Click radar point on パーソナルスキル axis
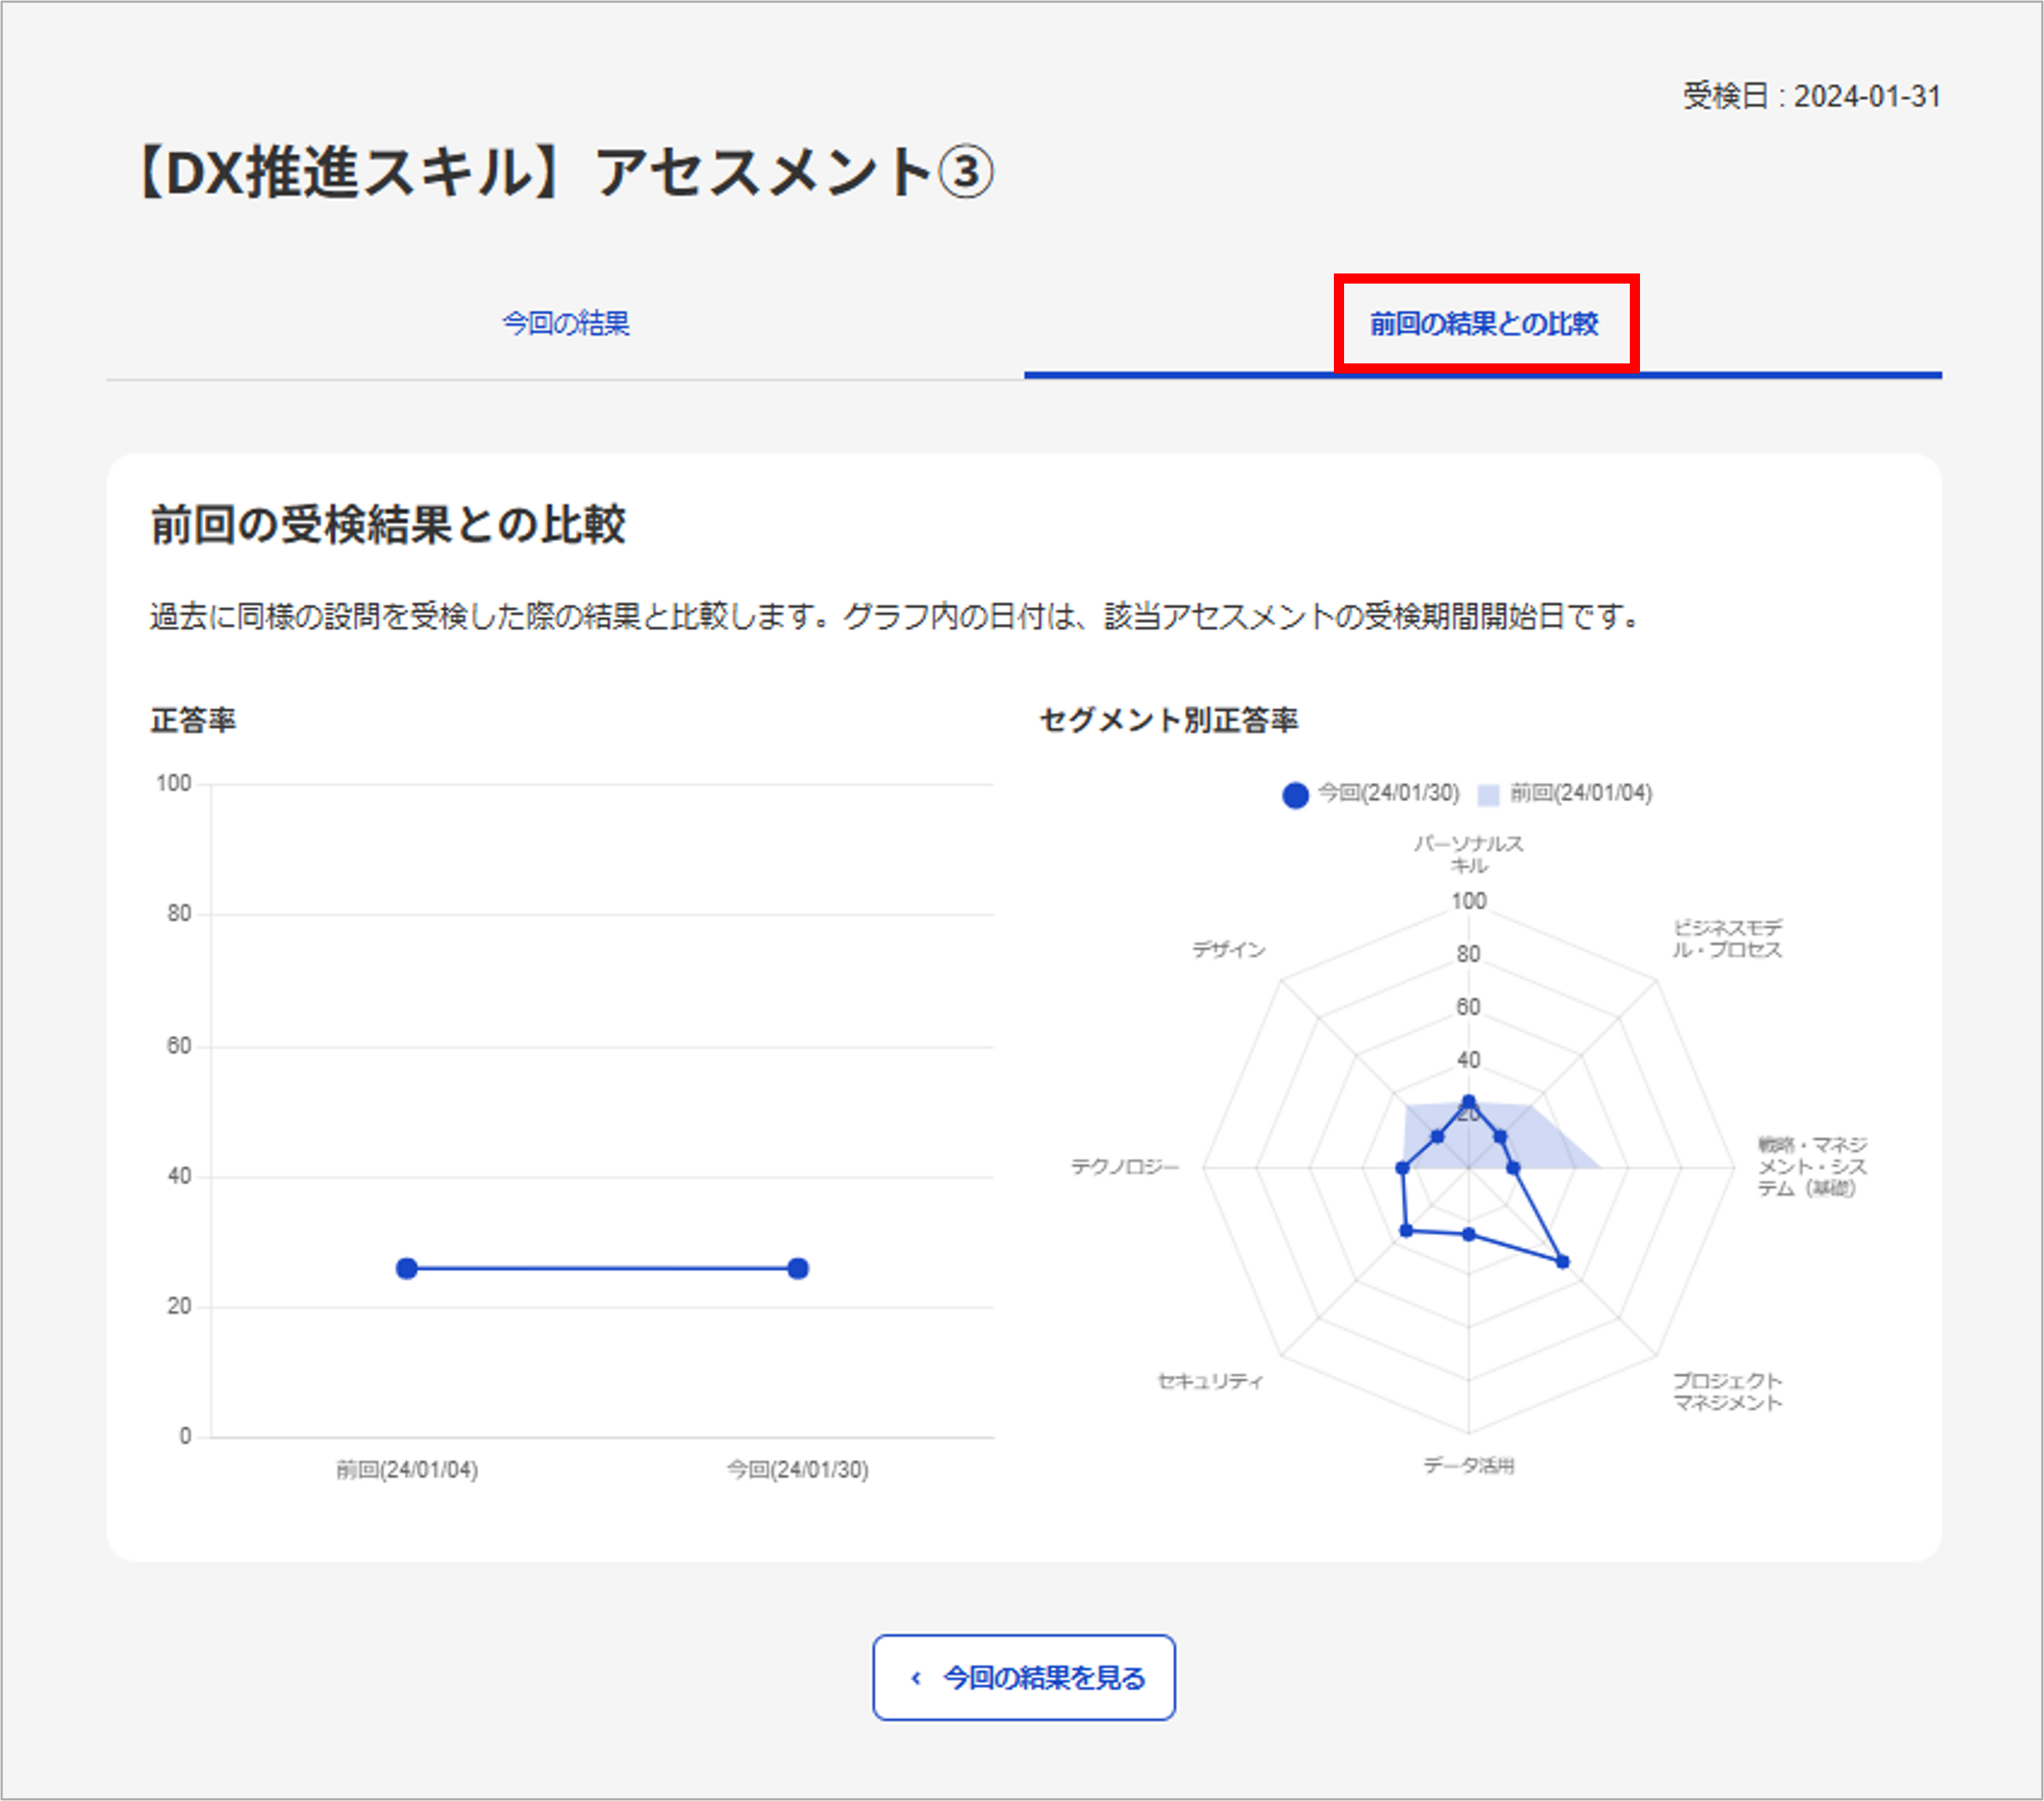The image size is (2044, 1801). pyautogui.click(x=1468, y=1101)
